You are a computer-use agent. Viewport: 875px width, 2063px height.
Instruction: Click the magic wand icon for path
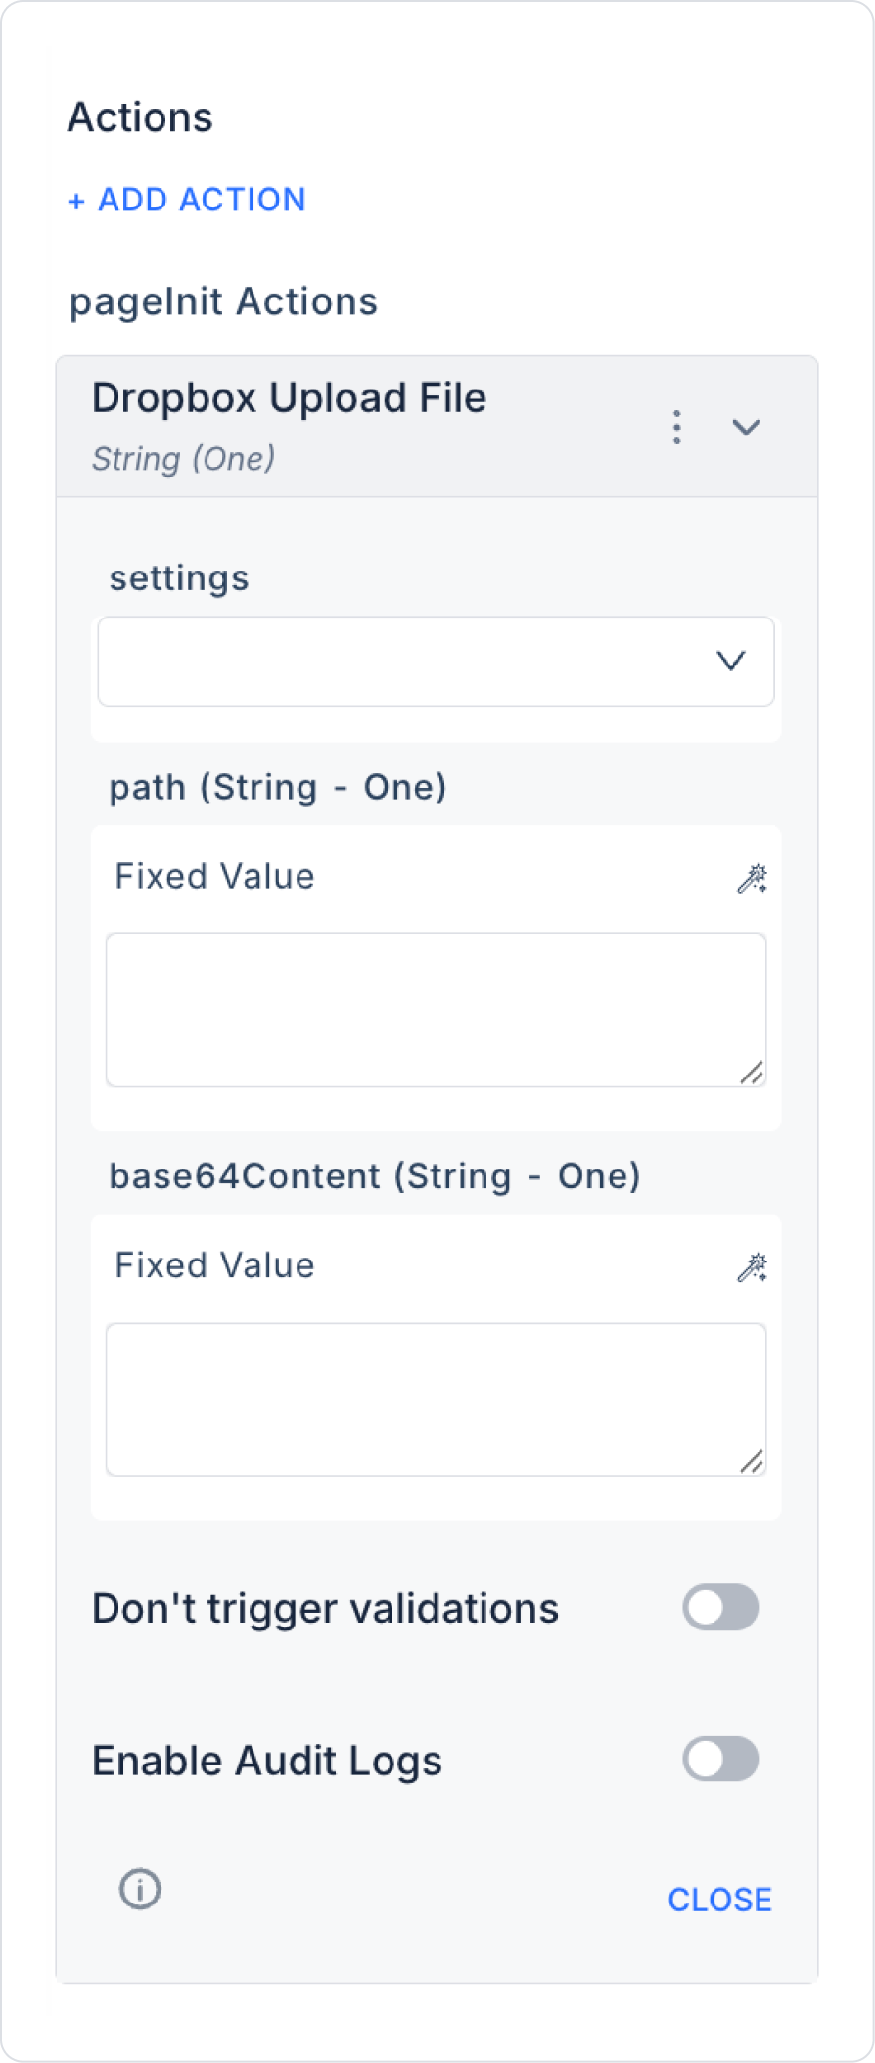(752, 878)
